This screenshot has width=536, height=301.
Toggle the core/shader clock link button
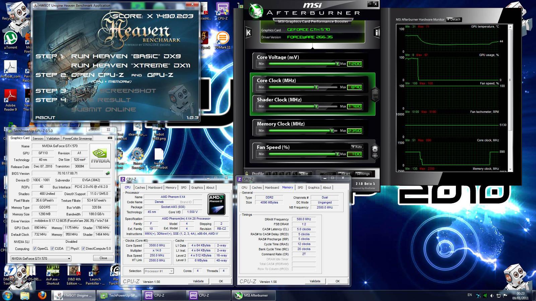pyautogui.click(x=375, y=94)
